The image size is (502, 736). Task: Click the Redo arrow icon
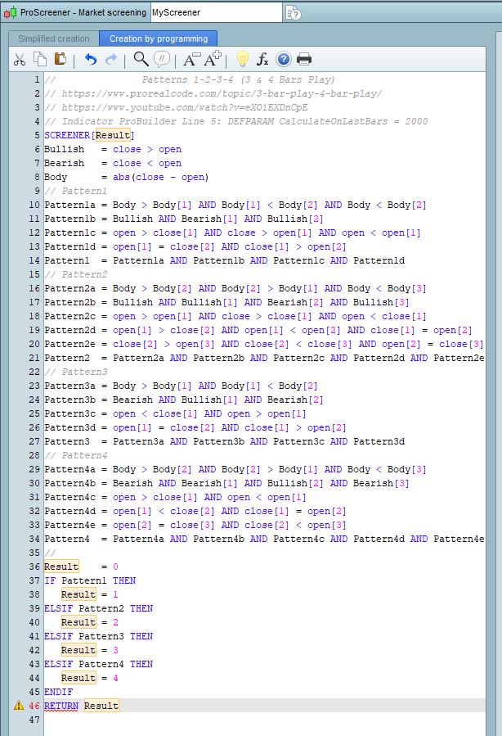111,59
